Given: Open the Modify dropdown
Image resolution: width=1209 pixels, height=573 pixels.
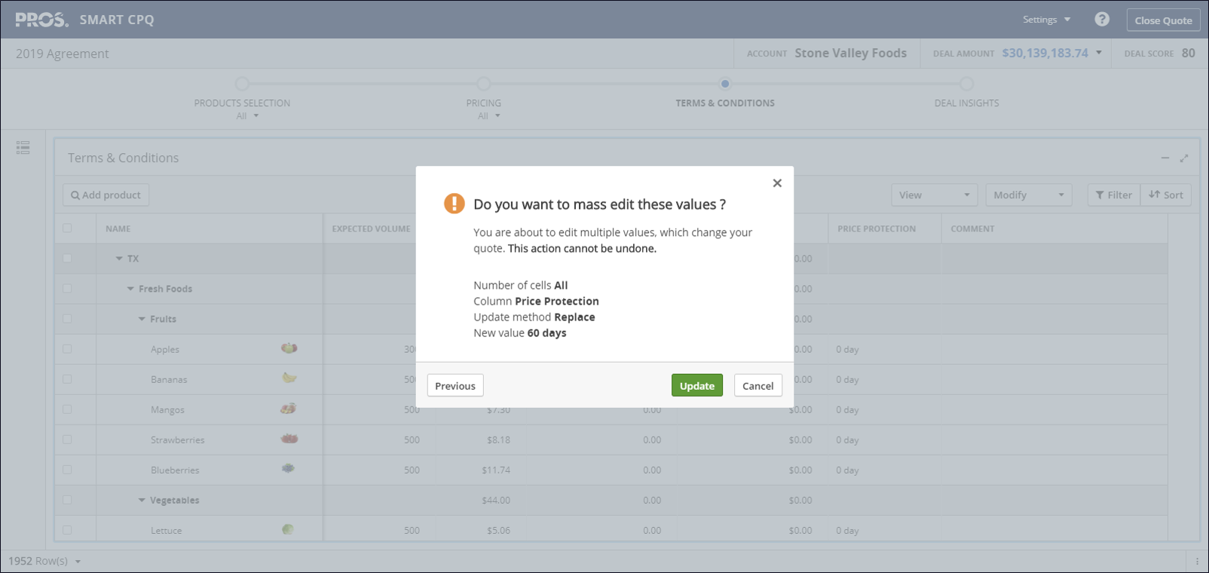Looking at the screenshot, I should pyautogui.click(x=1028, y=195).
